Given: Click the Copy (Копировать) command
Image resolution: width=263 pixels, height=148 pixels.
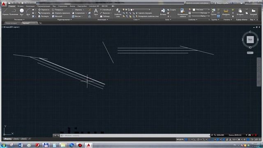Looking at the screenshot, I should (x=44, y=13).
